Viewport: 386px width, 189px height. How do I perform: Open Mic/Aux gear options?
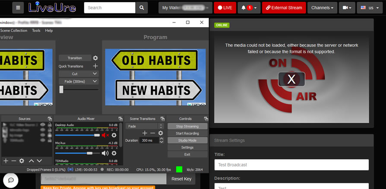click(x=114, y=153)
